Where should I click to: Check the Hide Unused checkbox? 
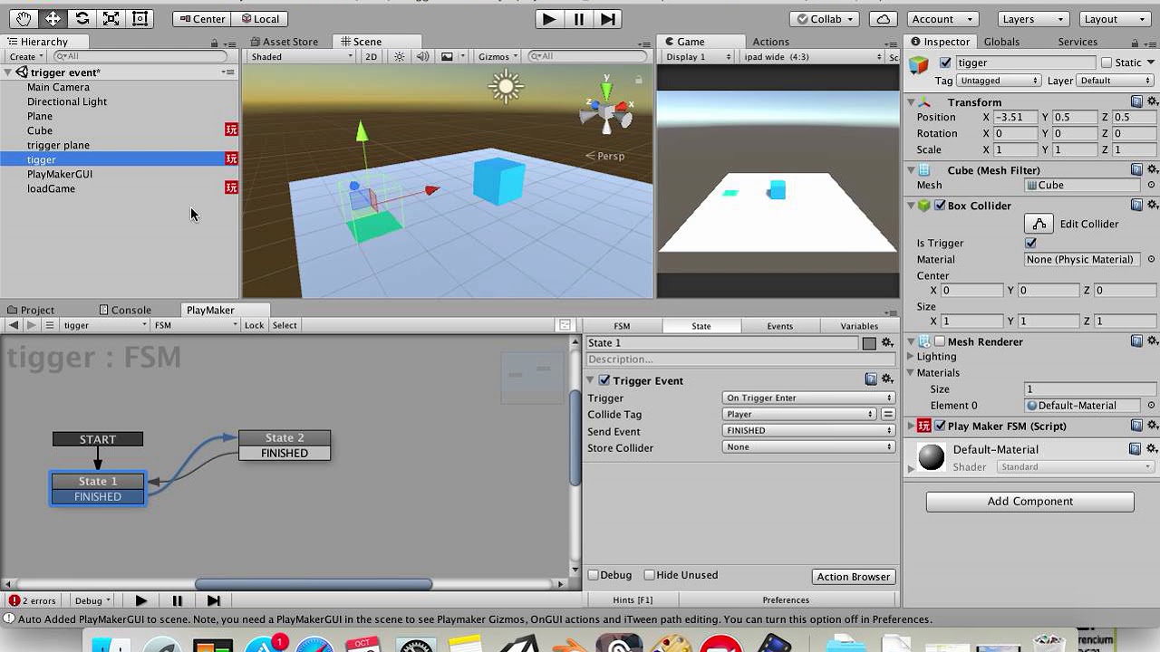(649, 575)
